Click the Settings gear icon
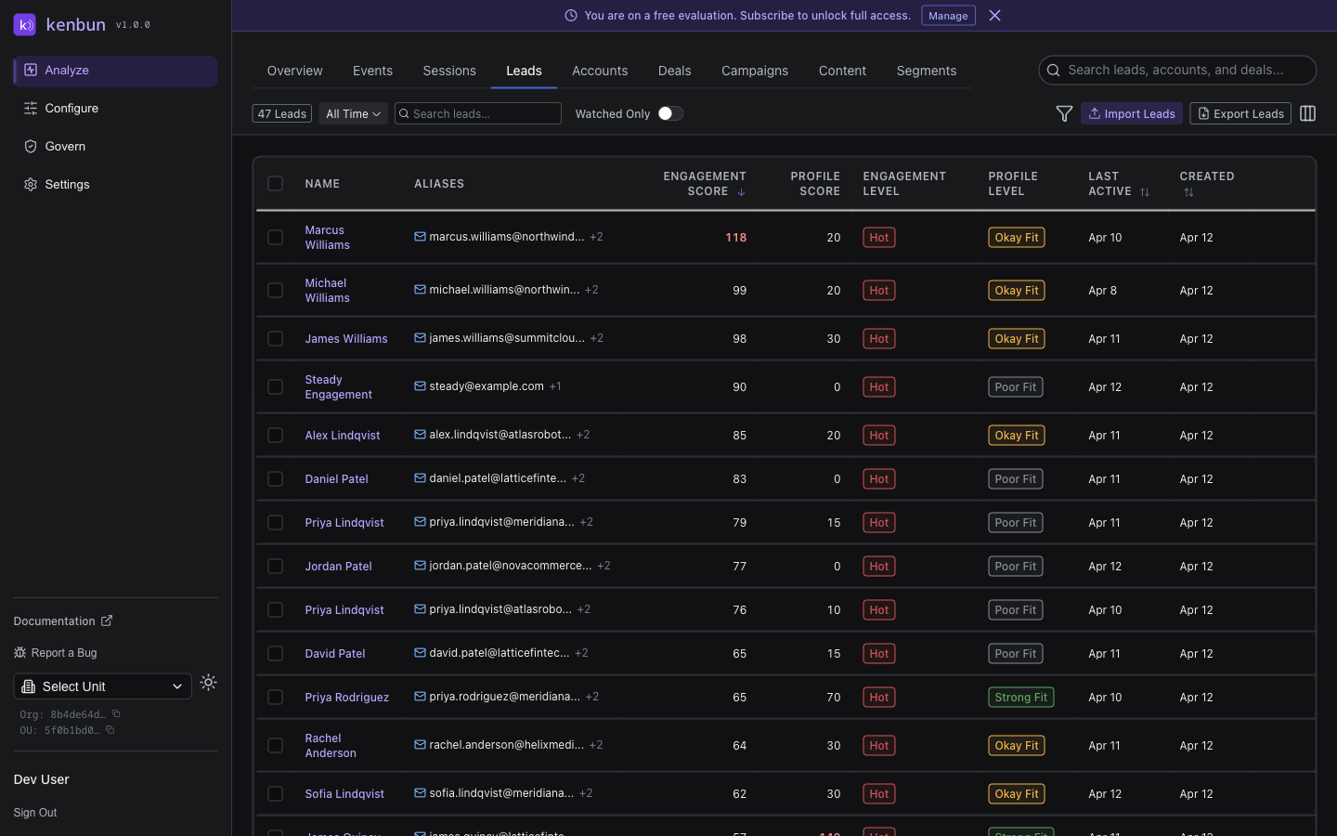Image resolution: width=1337 pixels, height=836 pixels. tap(31, 185)
